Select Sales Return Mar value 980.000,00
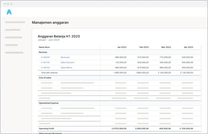Viewport: 208px width, 134px height. pyautogui.click(x=165, y=68)
